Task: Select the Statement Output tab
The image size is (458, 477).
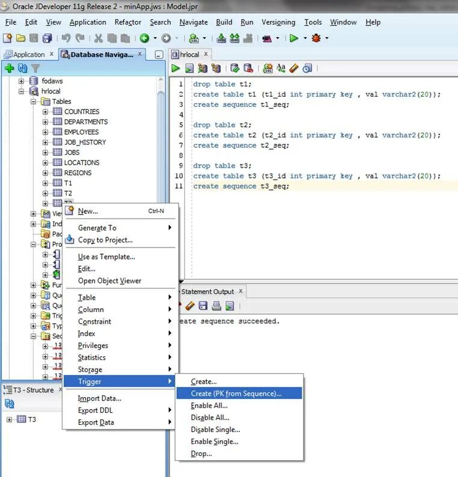Action: (x=207, y=291)
